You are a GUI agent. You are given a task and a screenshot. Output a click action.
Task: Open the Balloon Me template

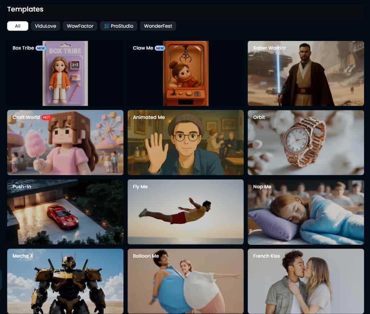(x=185, y=281)
